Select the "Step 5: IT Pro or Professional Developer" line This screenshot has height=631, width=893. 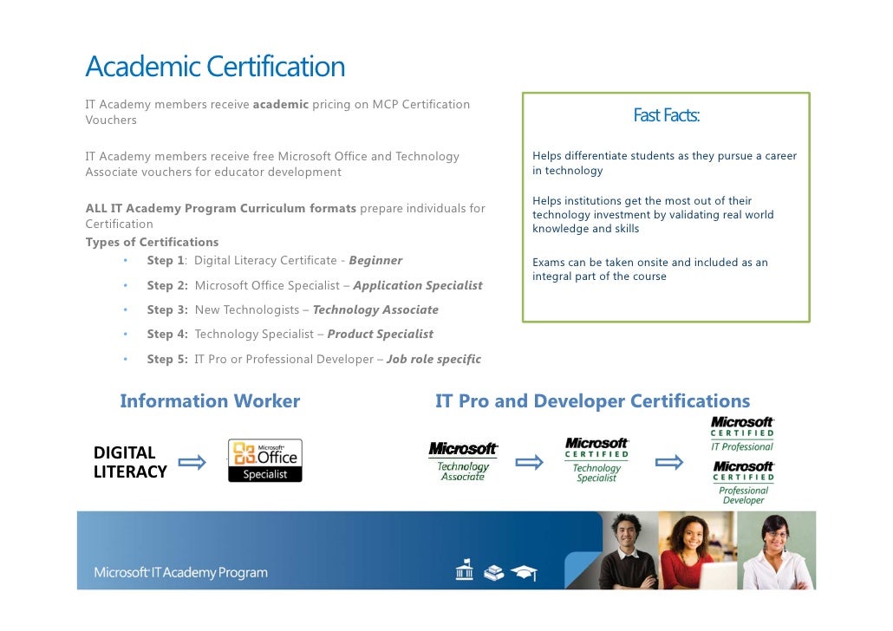pos(314,360)
